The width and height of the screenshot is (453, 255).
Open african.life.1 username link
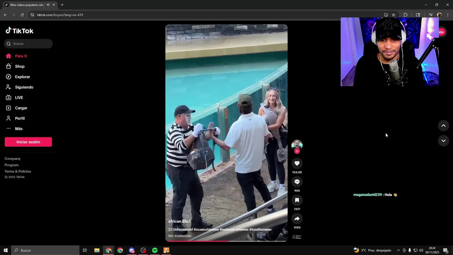179,221
